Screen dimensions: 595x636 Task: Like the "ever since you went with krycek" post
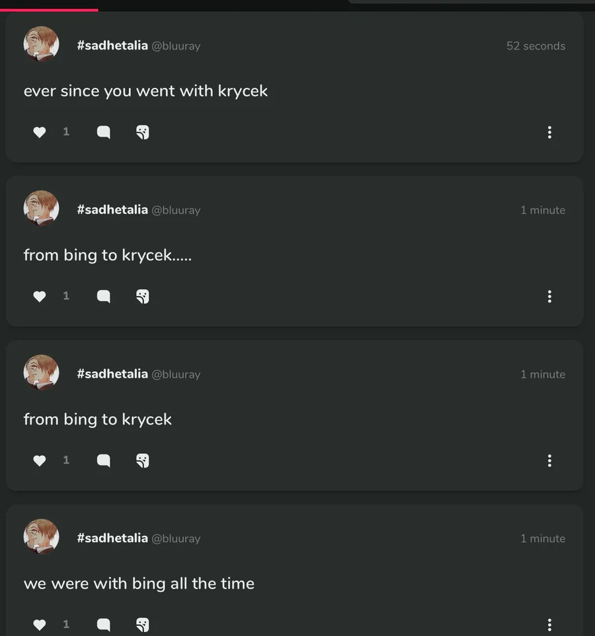pos(40,132)
